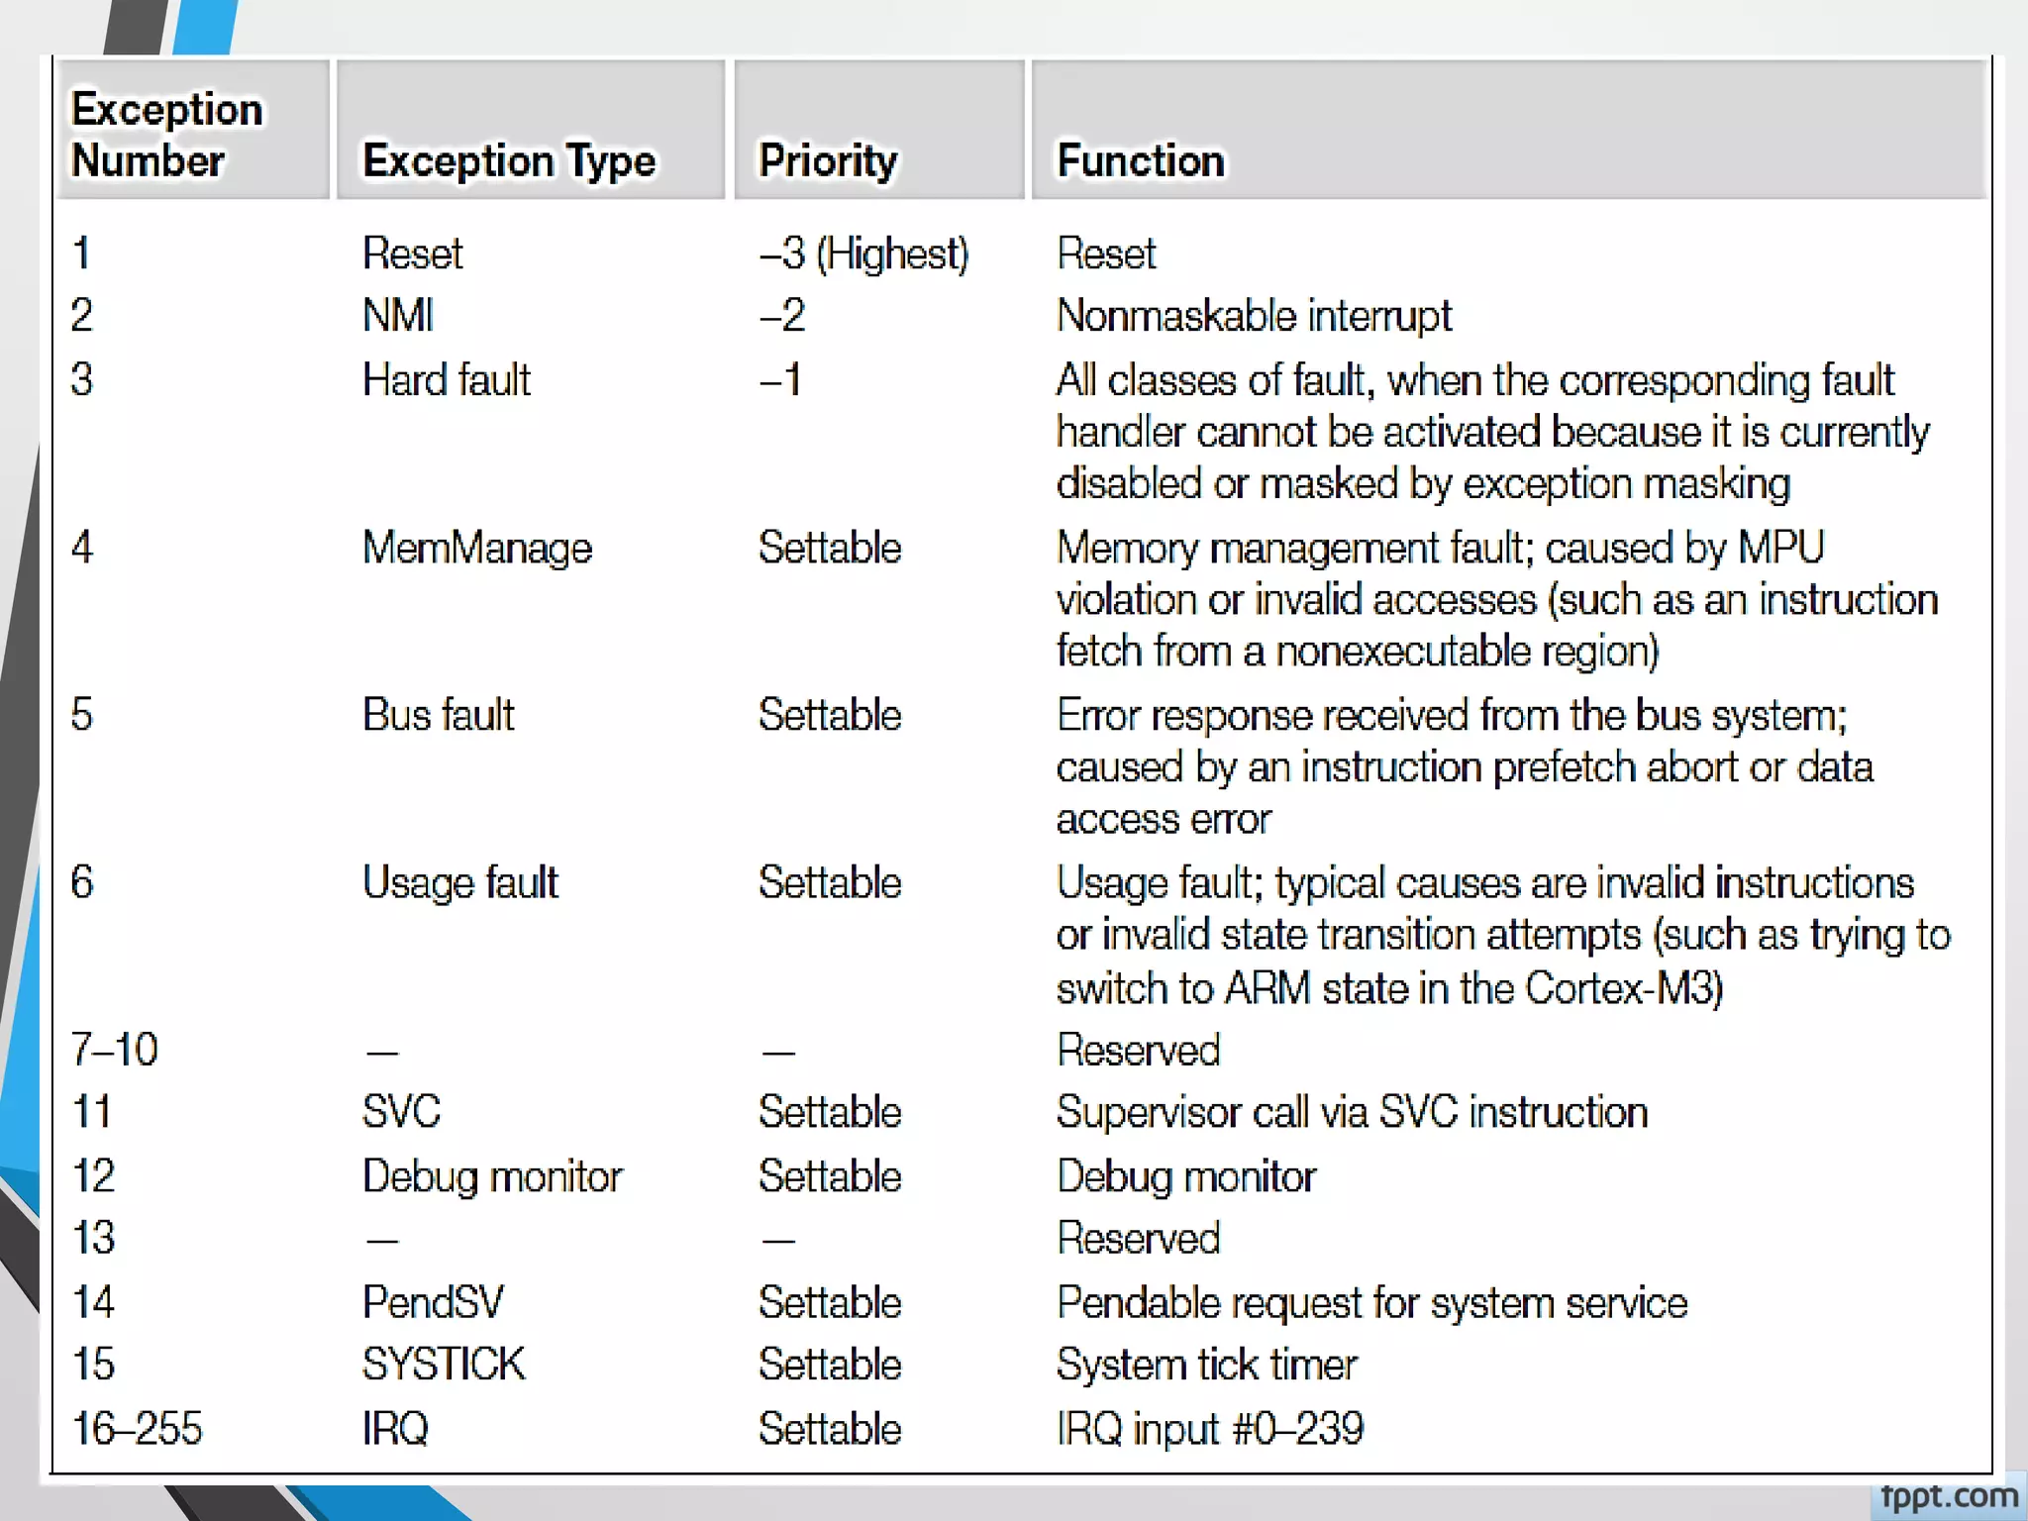Screen dimensions: 2028x1521
Task: Select the Priority column header
Action: pyautogui.click(x=828, y=160)
